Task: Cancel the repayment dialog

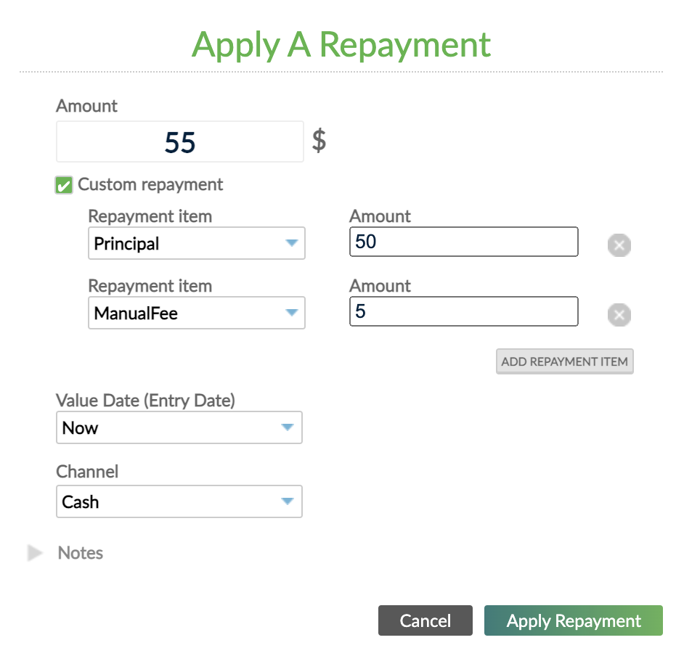Action: click(x=425, y=620)
